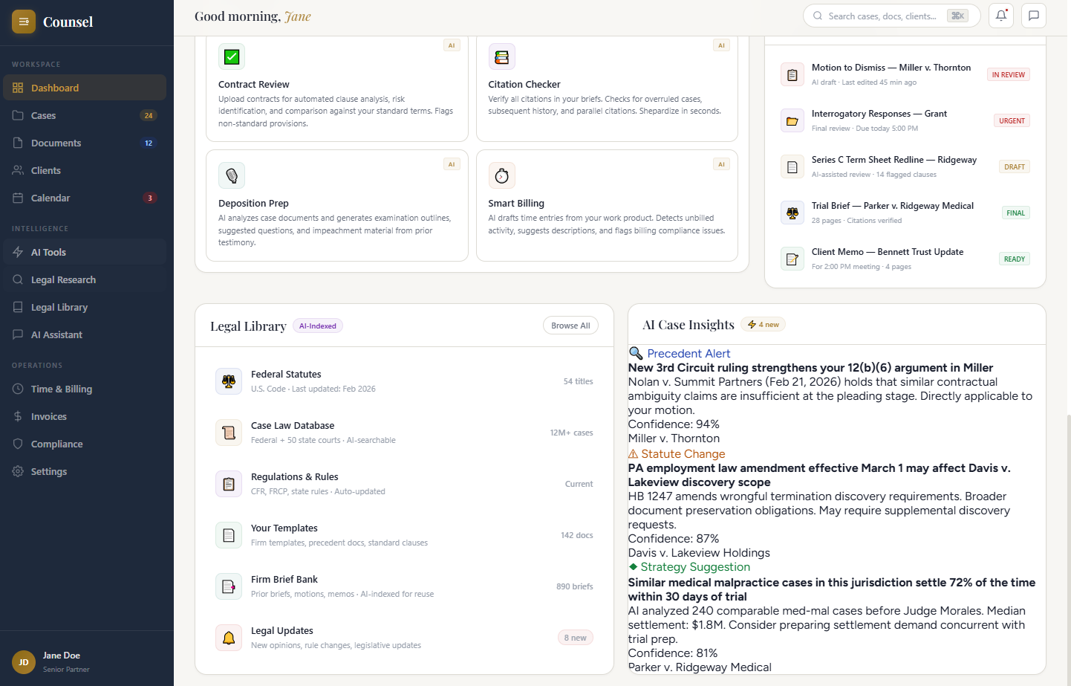The height and width of the screenshot is (686, 1071).
Task: Click the Series C Term Sheet document icon
Action: (792, 166)
